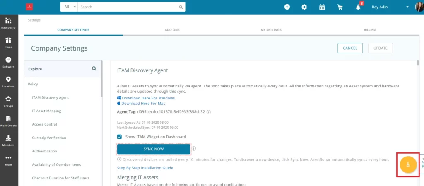
Task: Show More sidebar options
Action: click(8, 160)
